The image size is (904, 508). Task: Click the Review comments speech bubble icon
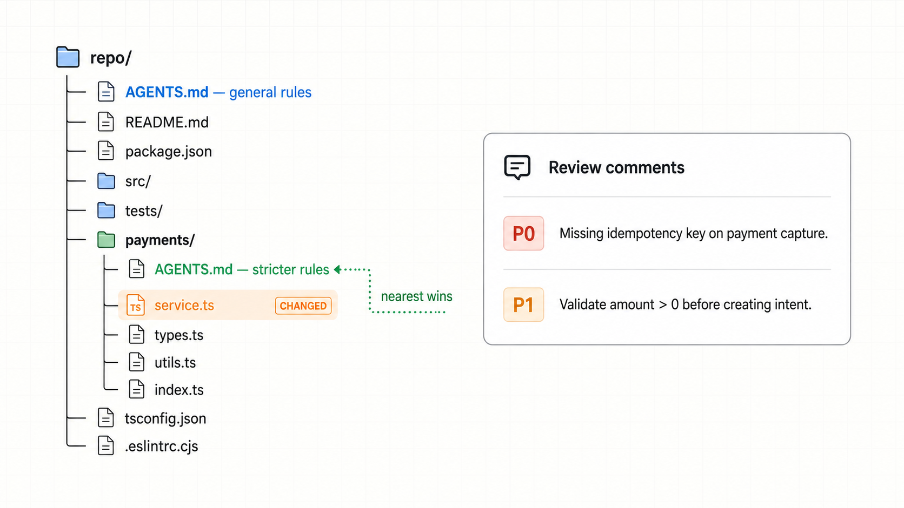point(517,167)
